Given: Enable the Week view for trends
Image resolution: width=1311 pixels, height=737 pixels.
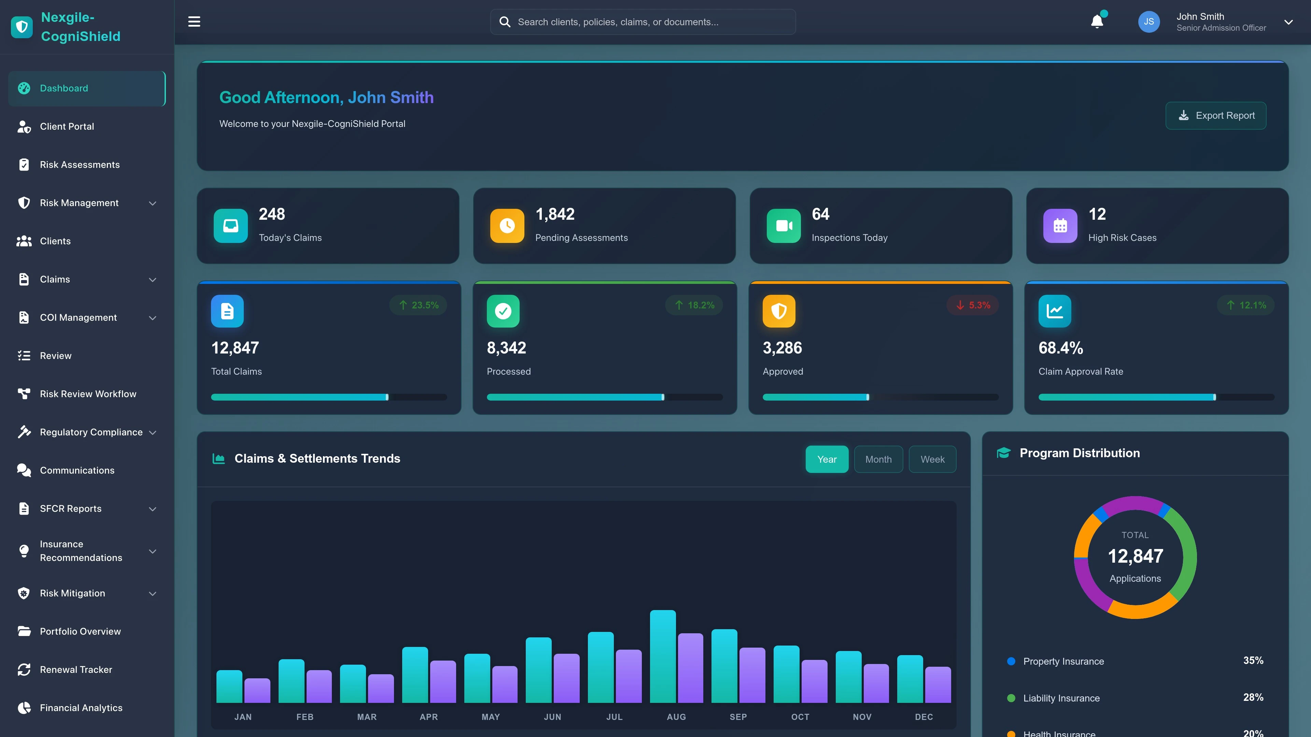Looking at the screenshot, I should (932, 459).
